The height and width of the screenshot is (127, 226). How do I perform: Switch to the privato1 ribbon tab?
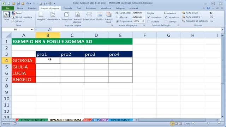(x=133, y=8)
